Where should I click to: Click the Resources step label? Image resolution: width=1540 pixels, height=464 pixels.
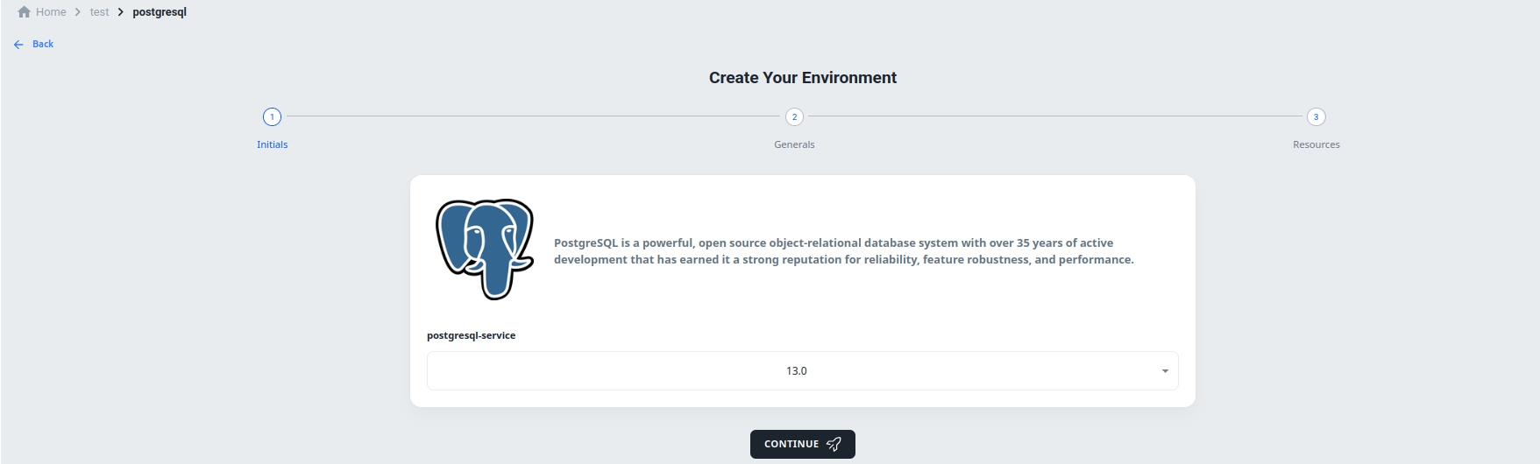(1316, 144)
